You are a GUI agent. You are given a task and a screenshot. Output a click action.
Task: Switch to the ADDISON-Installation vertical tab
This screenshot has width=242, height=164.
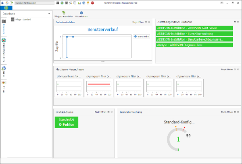click(x=4, y=50)
